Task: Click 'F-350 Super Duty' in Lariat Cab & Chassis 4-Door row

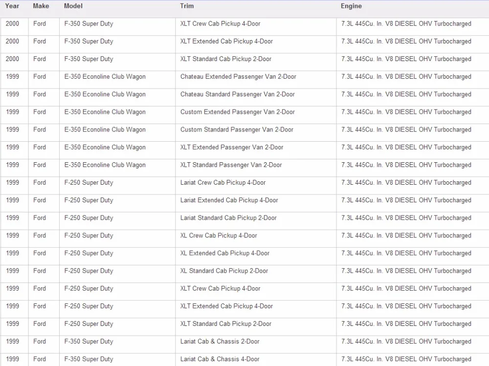Action: 89,359
